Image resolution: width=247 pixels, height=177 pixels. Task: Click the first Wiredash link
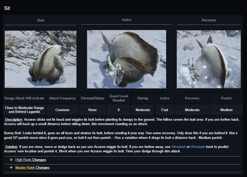coord(179,147)
